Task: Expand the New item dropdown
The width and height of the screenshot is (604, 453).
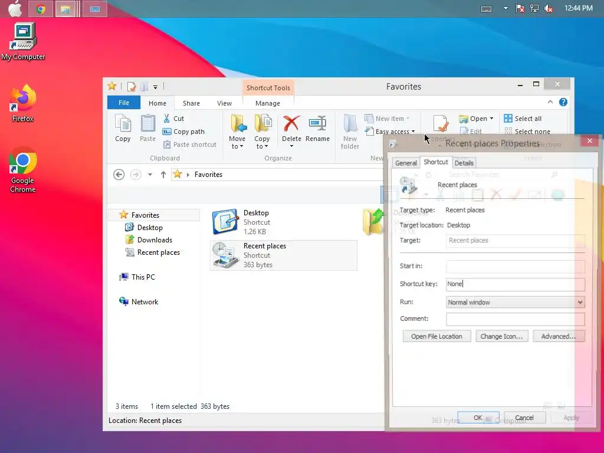Action: point(387,119)
